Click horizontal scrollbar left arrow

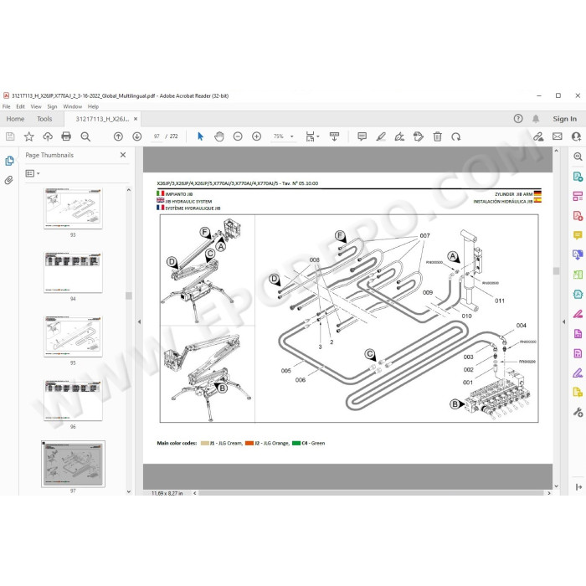pos(195,493)
